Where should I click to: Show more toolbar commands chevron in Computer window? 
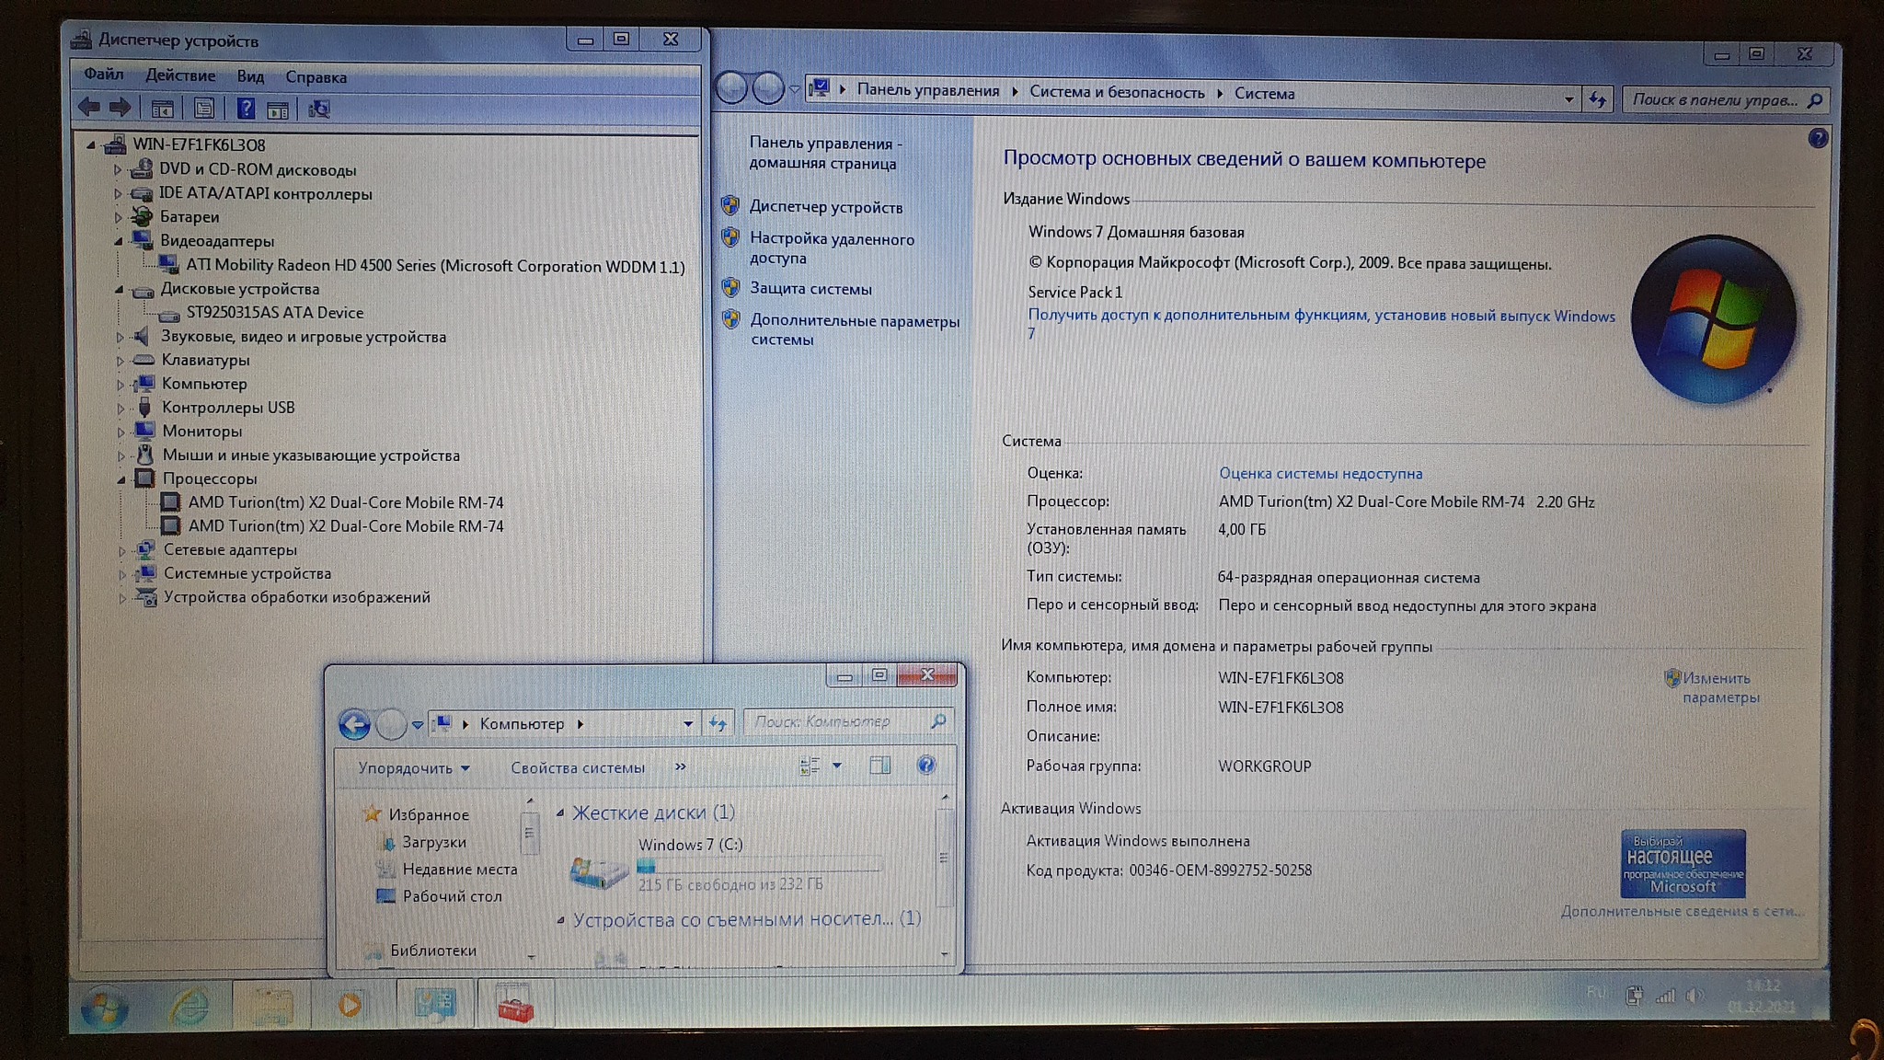coord(680,766)
